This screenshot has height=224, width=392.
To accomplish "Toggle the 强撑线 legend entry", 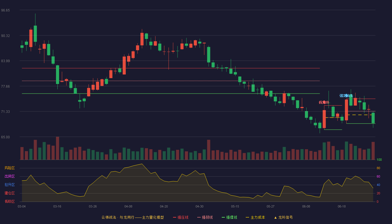I will tap(229, 217).
